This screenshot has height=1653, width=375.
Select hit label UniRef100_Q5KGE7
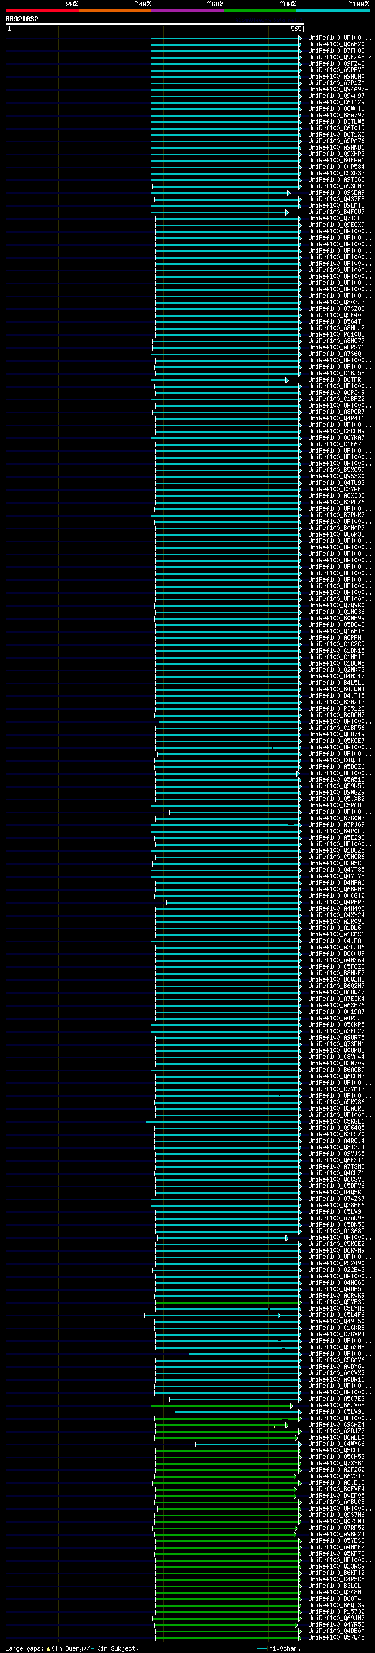pyautogui.click(x=336, y=741)
